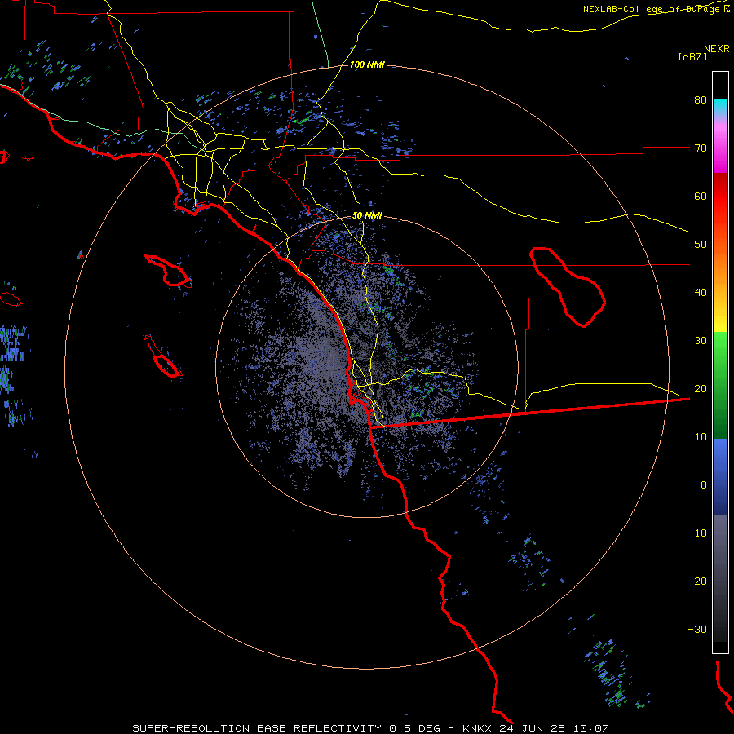Click the 20 dBZ scale label
The image size is (734, 734).
(x=701, y=389)
